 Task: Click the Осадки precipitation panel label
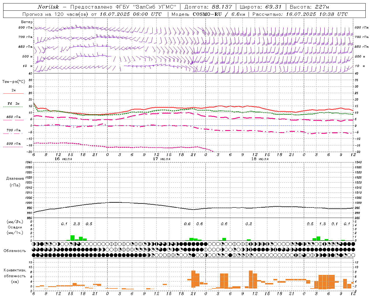coord(15,227)
